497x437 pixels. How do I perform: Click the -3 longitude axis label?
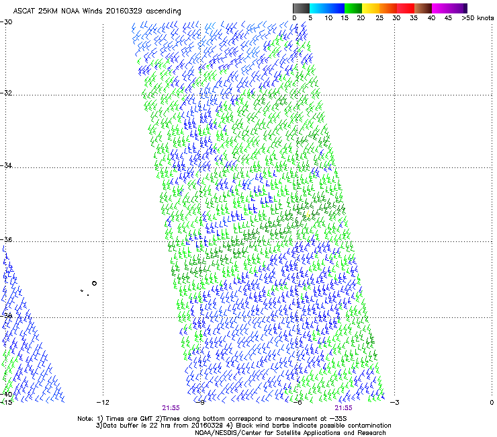tap(395, 403)
